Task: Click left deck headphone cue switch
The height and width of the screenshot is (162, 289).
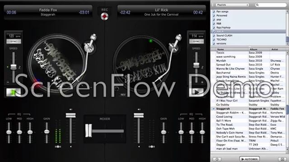Action: click(58, 147)
